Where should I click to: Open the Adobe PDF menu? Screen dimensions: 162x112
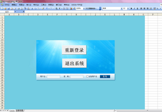click(x=77, y=5)
